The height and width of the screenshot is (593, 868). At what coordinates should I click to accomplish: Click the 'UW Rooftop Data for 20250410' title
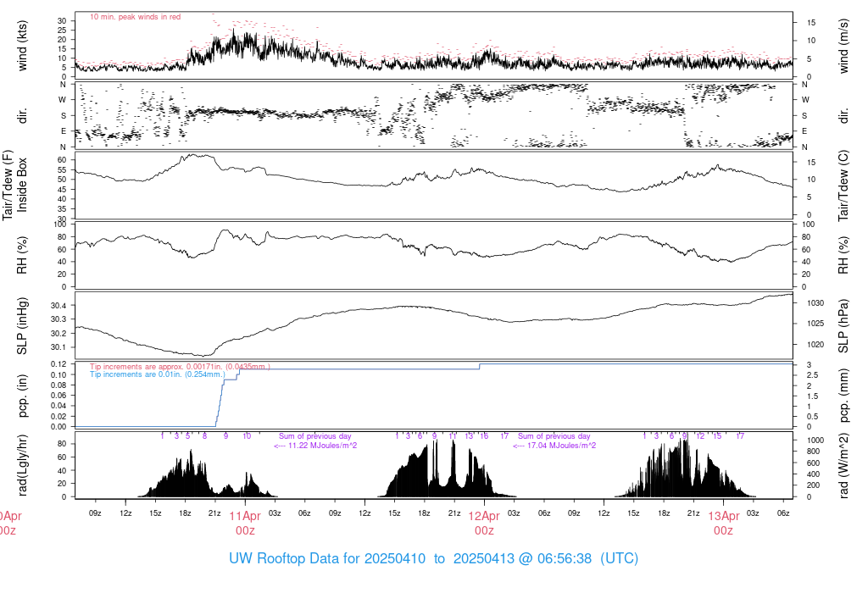tap(327, 558)
